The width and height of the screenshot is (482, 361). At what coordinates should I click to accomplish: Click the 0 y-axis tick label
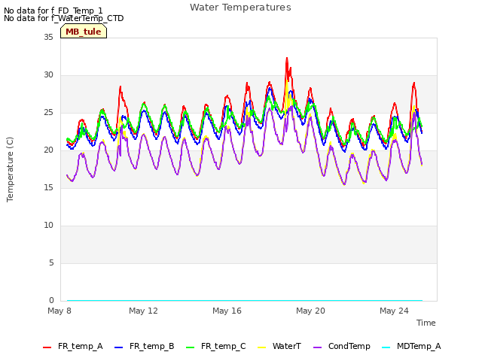51,301
